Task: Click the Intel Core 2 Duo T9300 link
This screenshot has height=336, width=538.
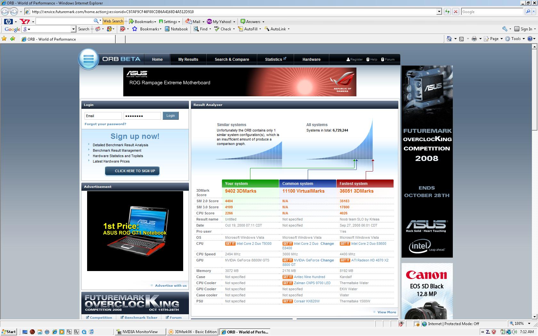Action: pos(254,244)
